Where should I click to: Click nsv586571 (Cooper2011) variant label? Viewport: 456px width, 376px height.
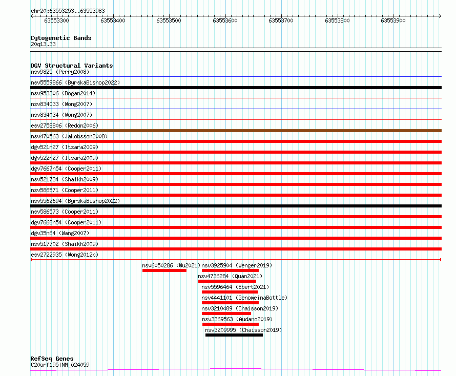(65, 190)
